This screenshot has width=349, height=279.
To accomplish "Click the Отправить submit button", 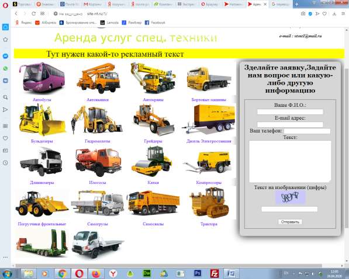I will click(290, 222).
